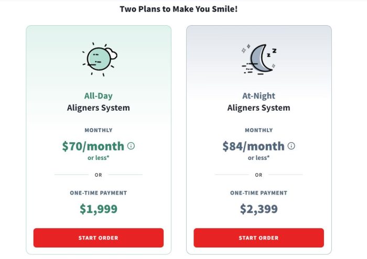Click ONE-TIME PAYMENT label on All-Day card

click(99, 193)
